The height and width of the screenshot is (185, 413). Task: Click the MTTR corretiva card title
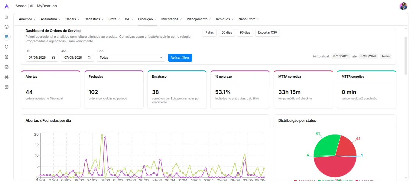pyautogui.click(x=353, y=77)
